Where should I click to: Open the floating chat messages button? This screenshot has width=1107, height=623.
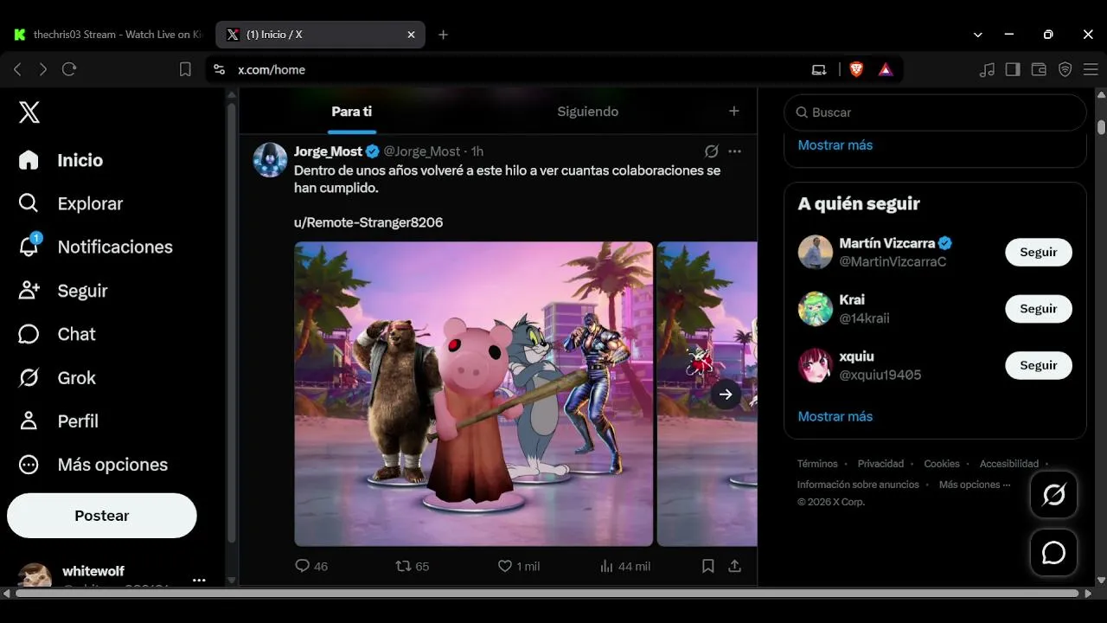[1053, 553]
